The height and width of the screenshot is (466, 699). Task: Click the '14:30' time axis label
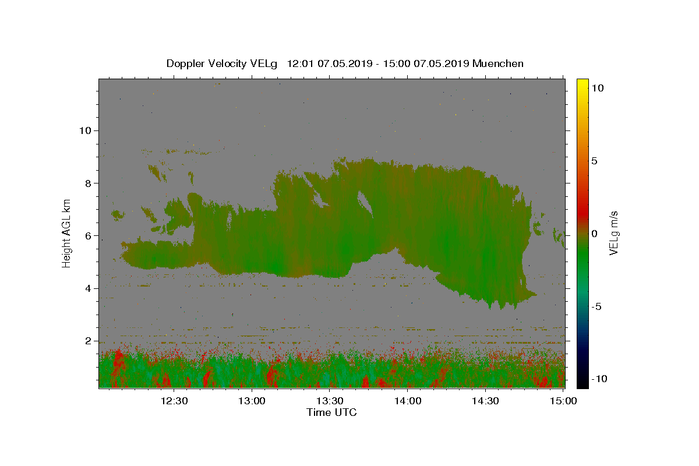pos(485,401)
